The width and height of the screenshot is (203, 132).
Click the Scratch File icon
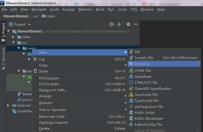tap(131, 58)
